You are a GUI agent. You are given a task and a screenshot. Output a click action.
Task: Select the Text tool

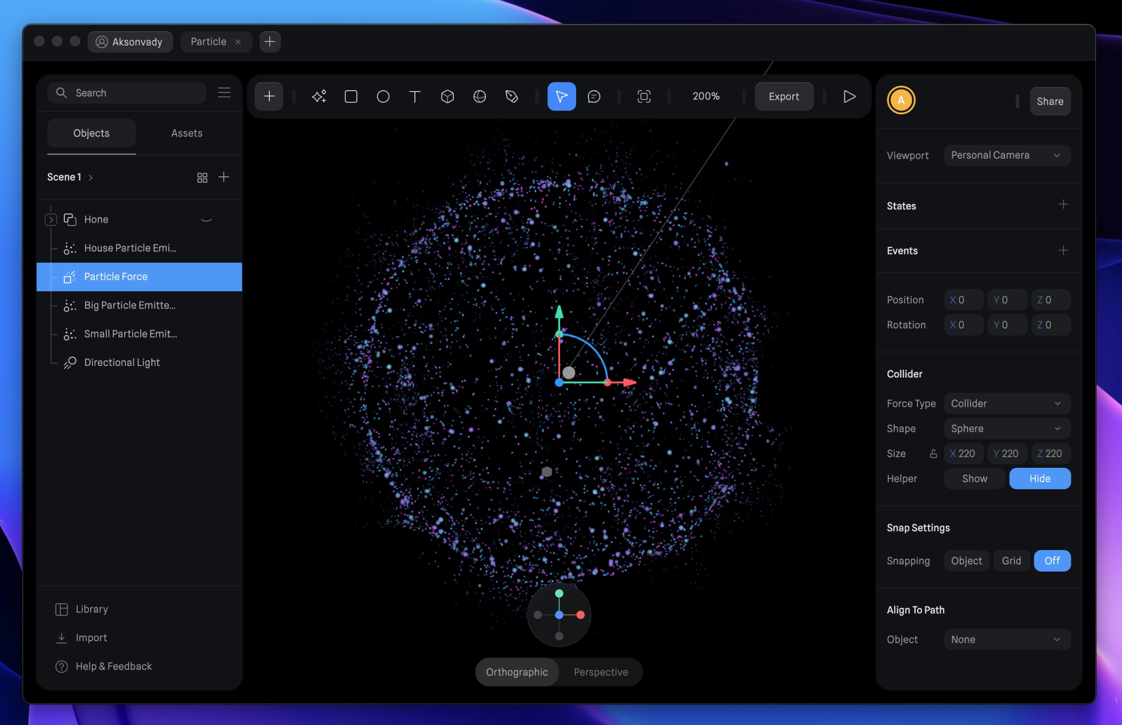click(x=414, y=96)
